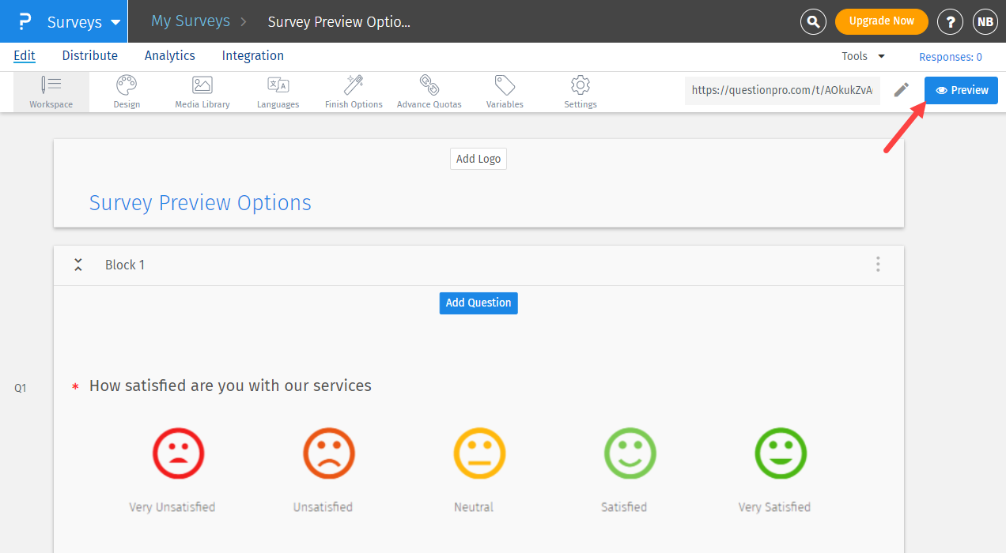Collapse Block 1 with the chevron
The width and height of the screenshot is (1006, 553).
(78, 265)
